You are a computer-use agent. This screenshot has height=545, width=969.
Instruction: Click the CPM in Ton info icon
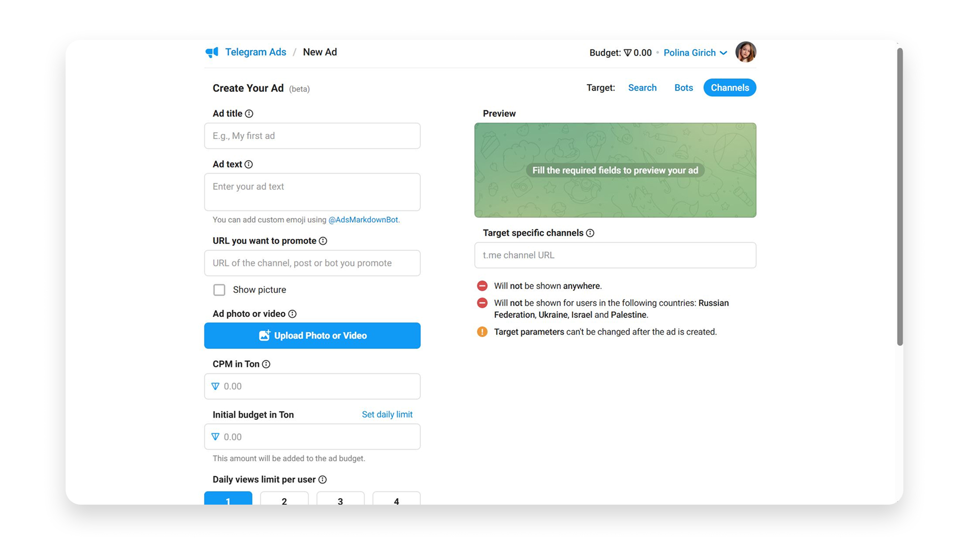[266, 364]
